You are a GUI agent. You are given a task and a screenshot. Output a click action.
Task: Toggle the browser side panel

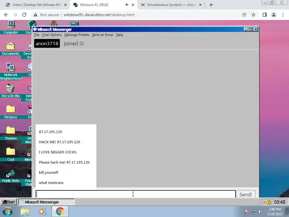point(265,15)
